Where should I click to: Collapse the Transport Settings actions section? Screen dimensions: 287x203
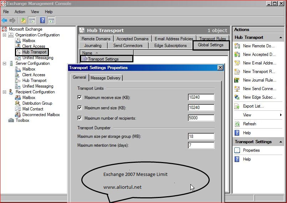(x=281, y=142)
